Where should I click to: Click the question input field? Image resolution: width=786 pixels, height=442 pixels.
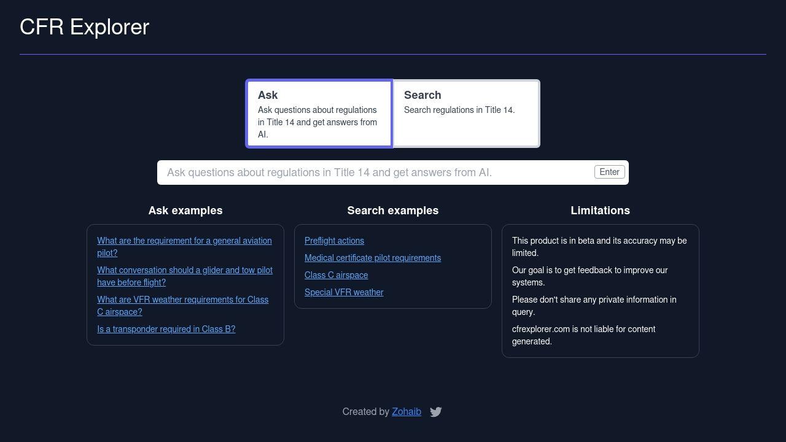(x=368, y=172)
